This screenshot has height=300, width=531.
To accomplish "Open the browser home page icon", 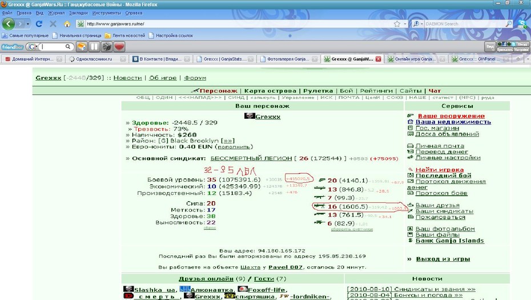I will pyautogui.click(x=67, y=24).
